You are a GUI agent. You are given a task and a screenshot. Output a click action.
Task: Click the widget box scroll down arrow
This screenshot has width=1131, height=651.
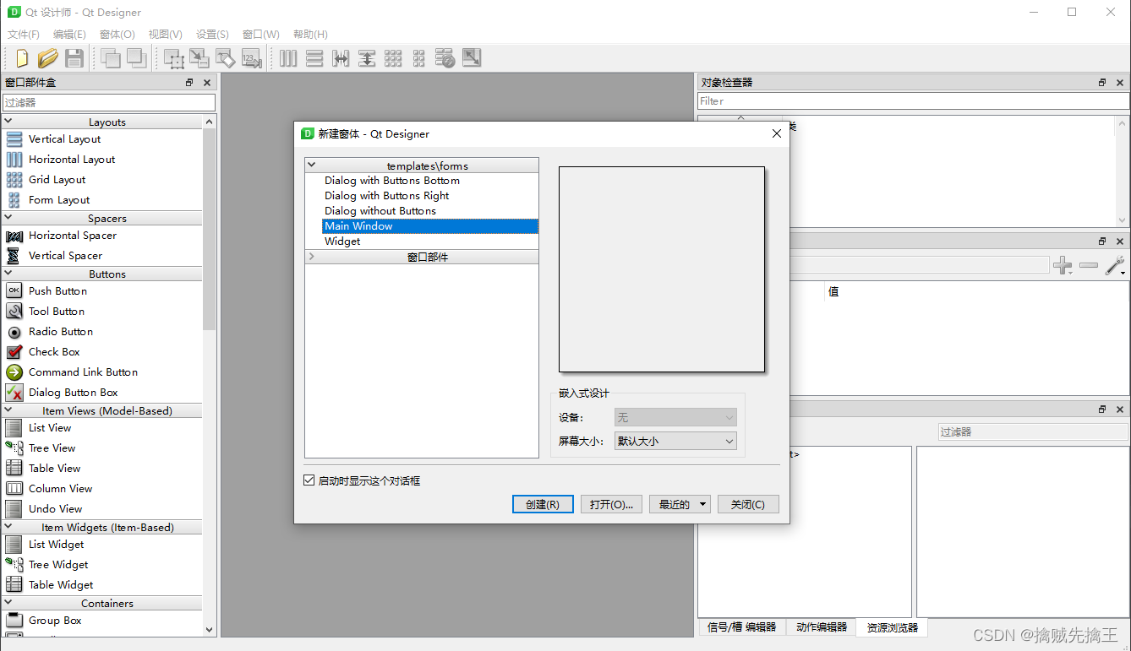coord(210,630)
